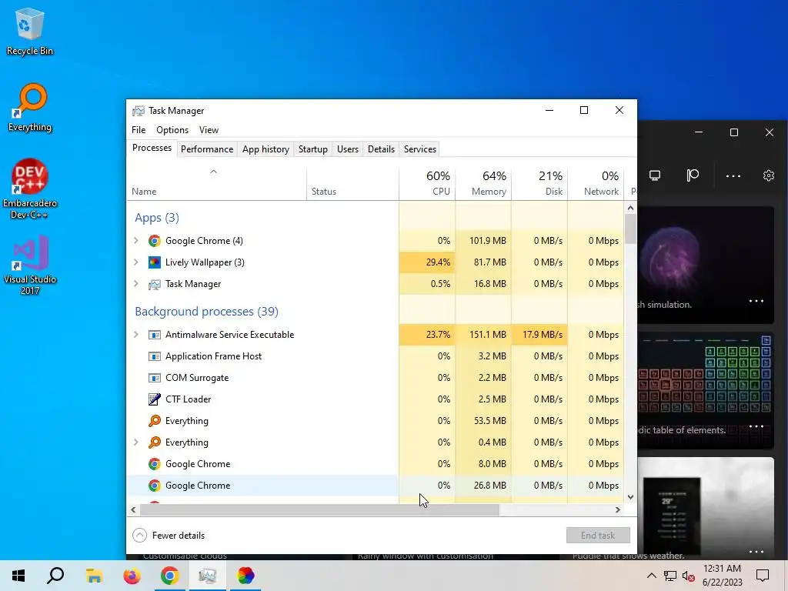This screenshot has height=591, width=788.
Task: Open the View menu in Task Manager
Action: pyautogui.click(x=209, y=130)
